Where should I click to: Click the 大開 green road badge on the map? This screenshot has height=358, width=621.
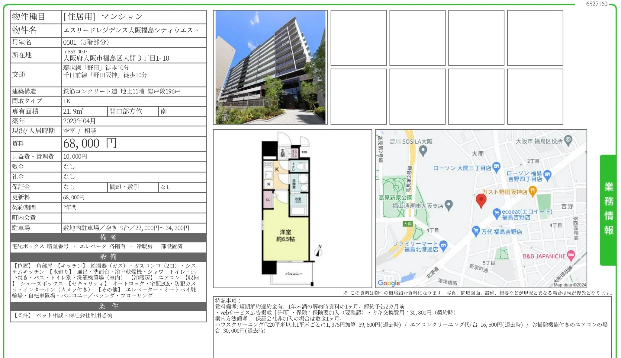(x=408, y=224)
